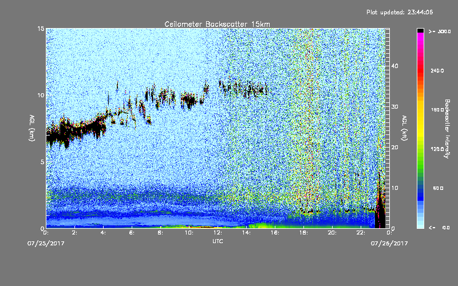Click the 6: hour tick on time axis
This screenshot has width=458, height=286.
132,233
